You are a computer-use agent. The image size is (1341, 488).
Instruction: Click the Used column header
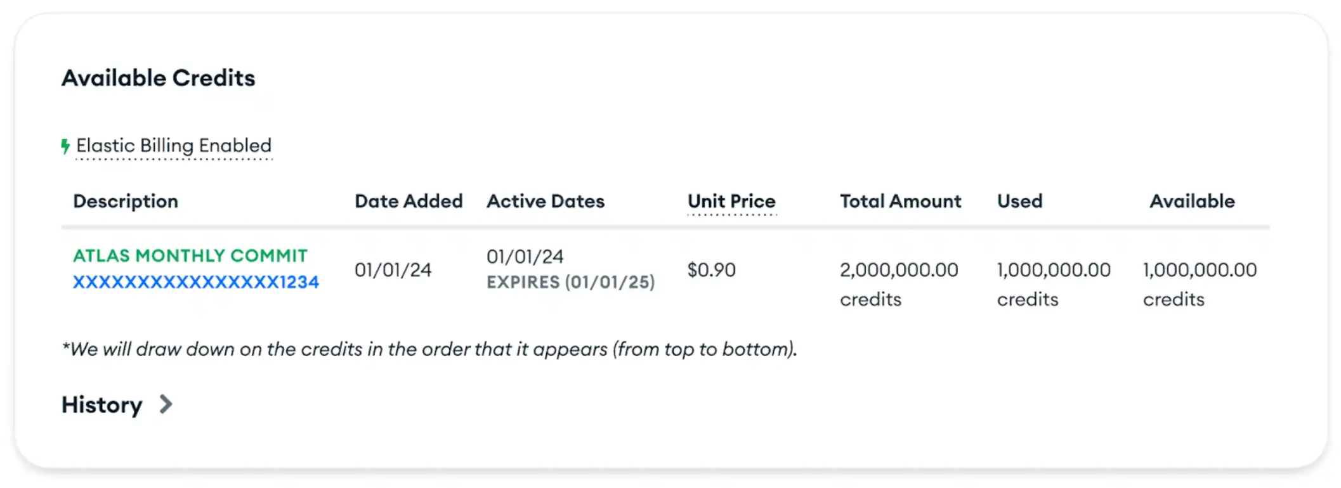pyautogui.click(x=1019, y=201)
